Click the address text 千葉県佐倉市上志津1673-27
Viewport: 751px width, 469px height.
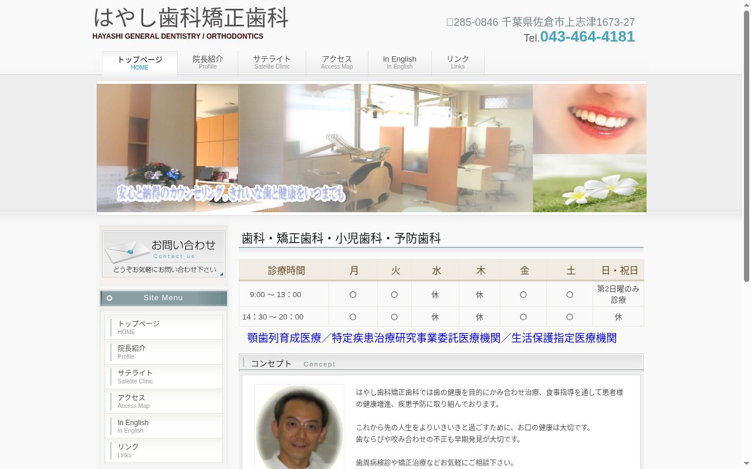pyautogui.click(x=568, y=22)
